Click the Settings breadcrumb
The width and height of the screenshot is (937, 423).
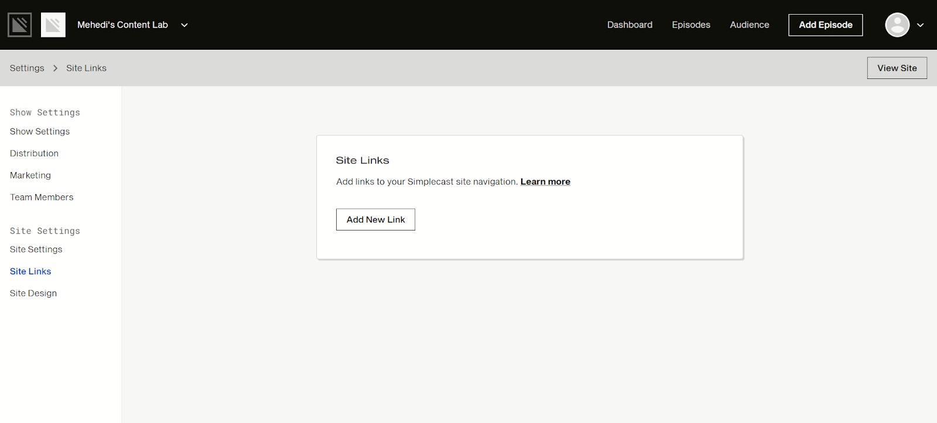(27, 68)
